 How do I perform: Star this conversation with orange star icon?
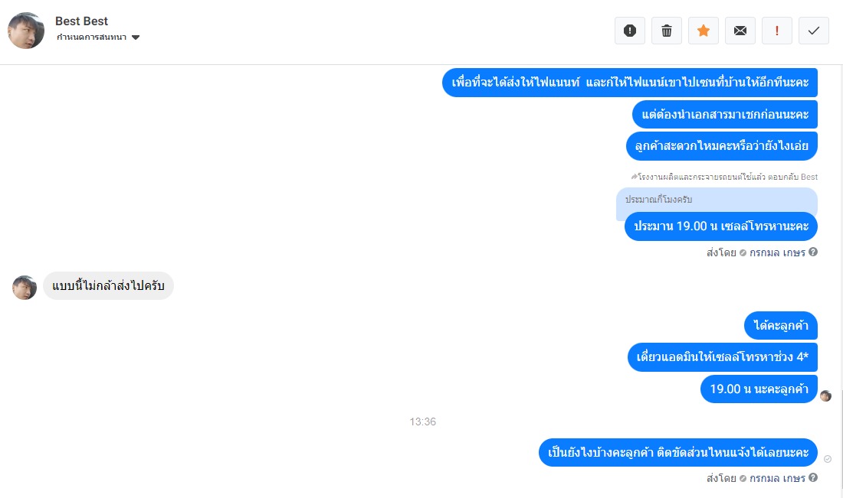[x=704, y=31]
